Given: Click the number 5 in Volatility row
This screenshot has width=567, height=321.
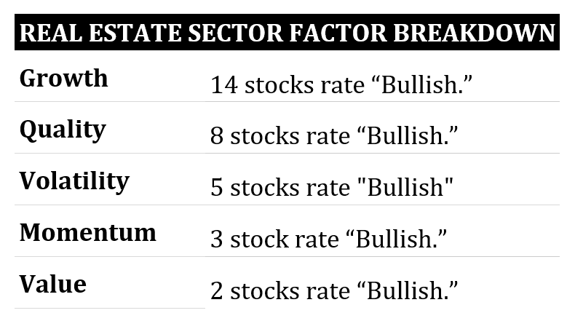Looking at the screenshot, I should 217,189.
